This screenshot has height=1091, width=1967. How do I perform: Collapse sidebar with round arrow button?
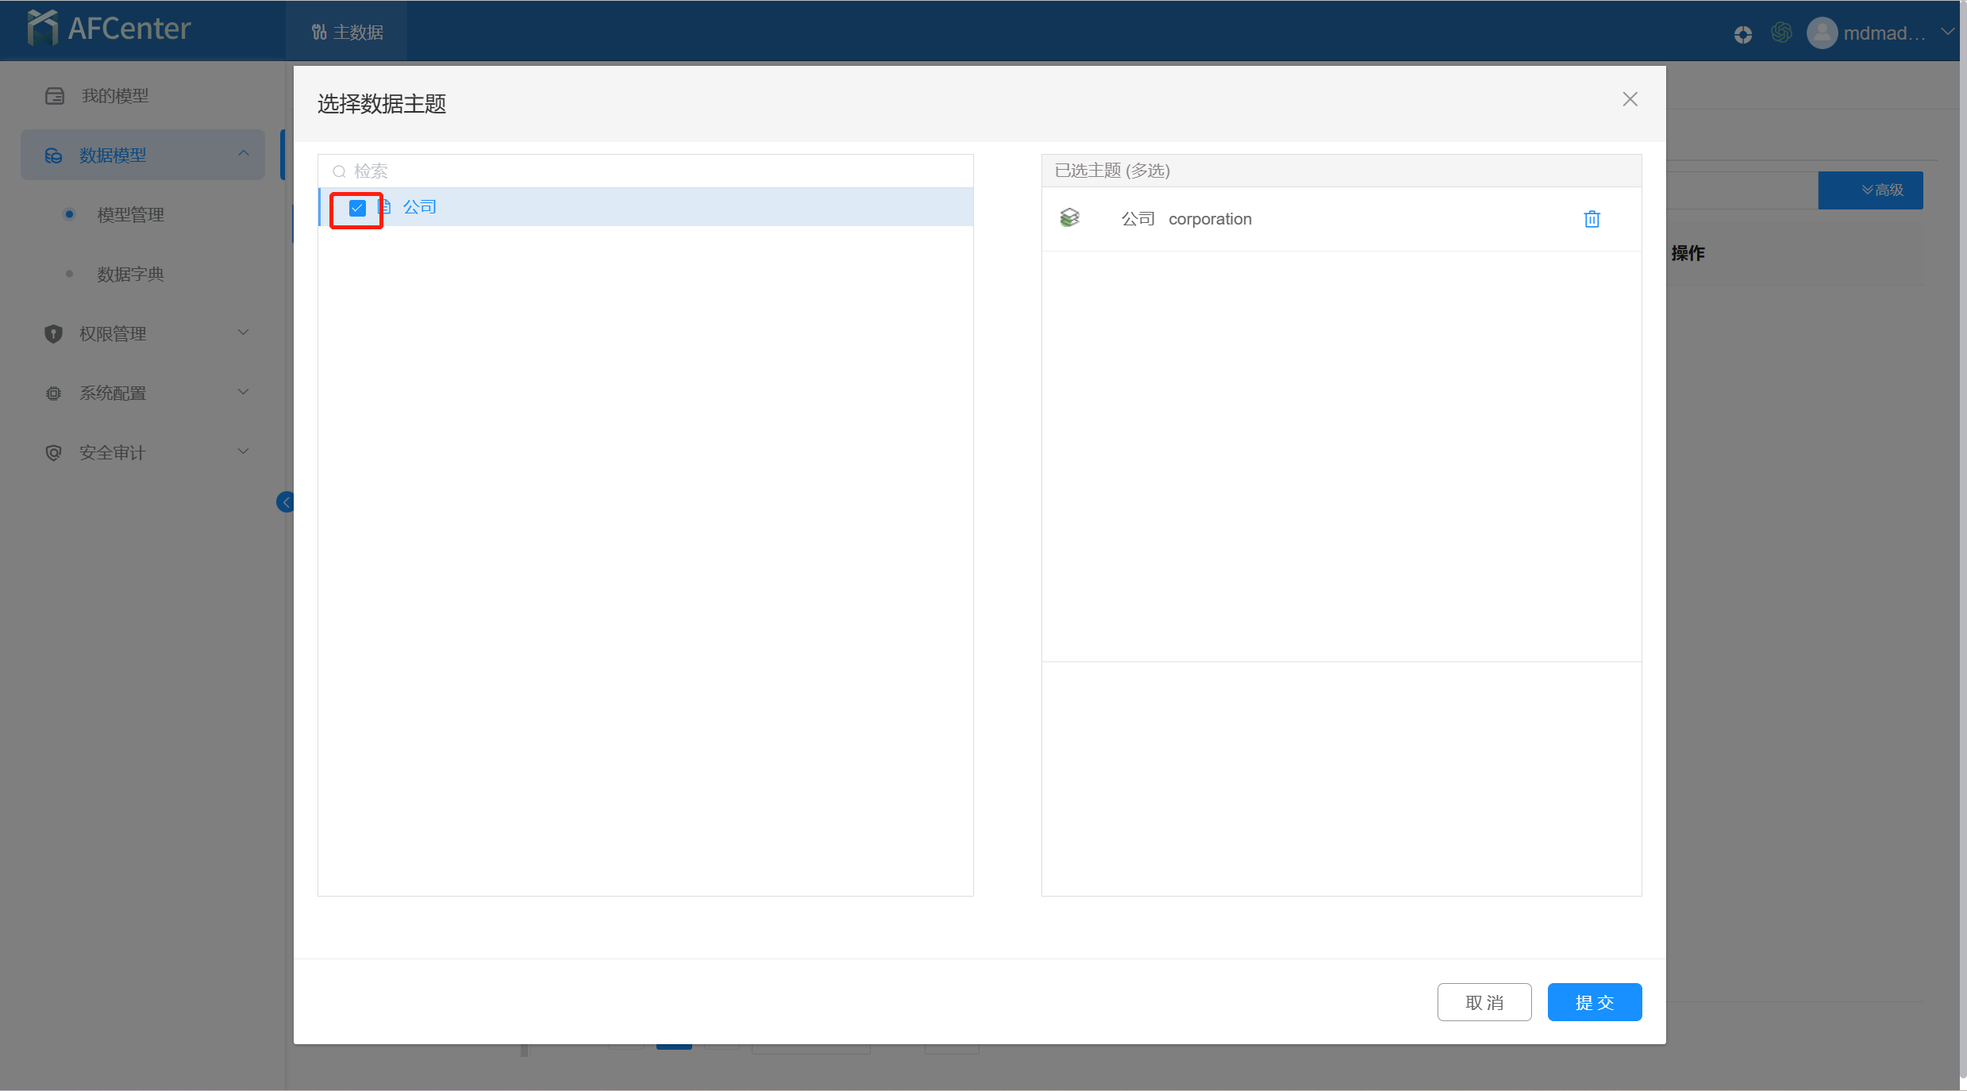coord(286,501)
